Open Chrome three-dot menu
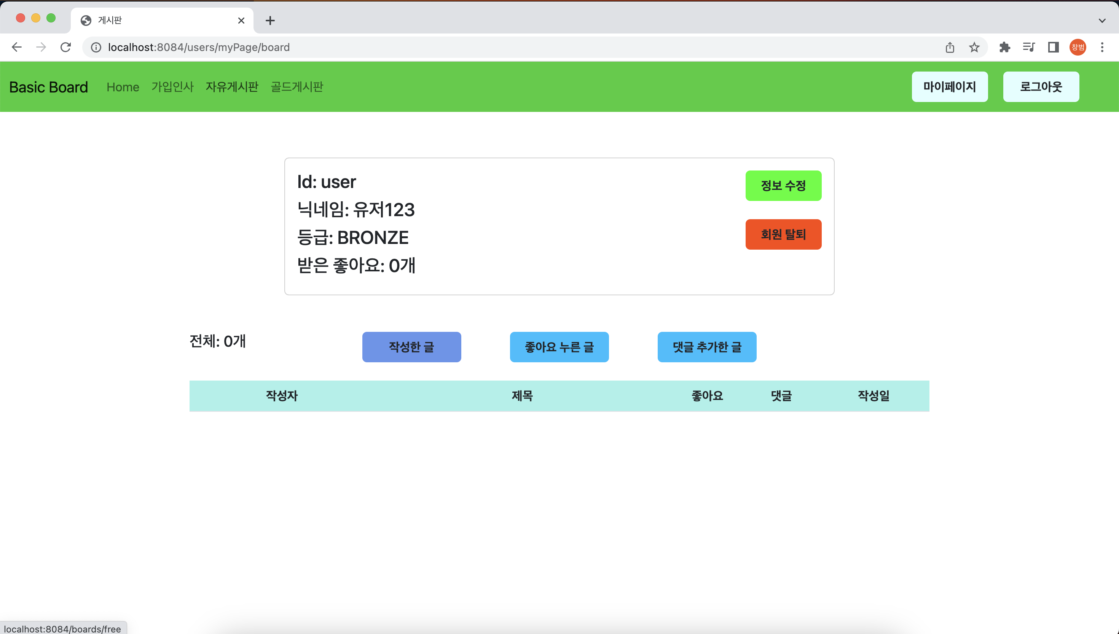1119x634 pixels. click(1102, 47)
